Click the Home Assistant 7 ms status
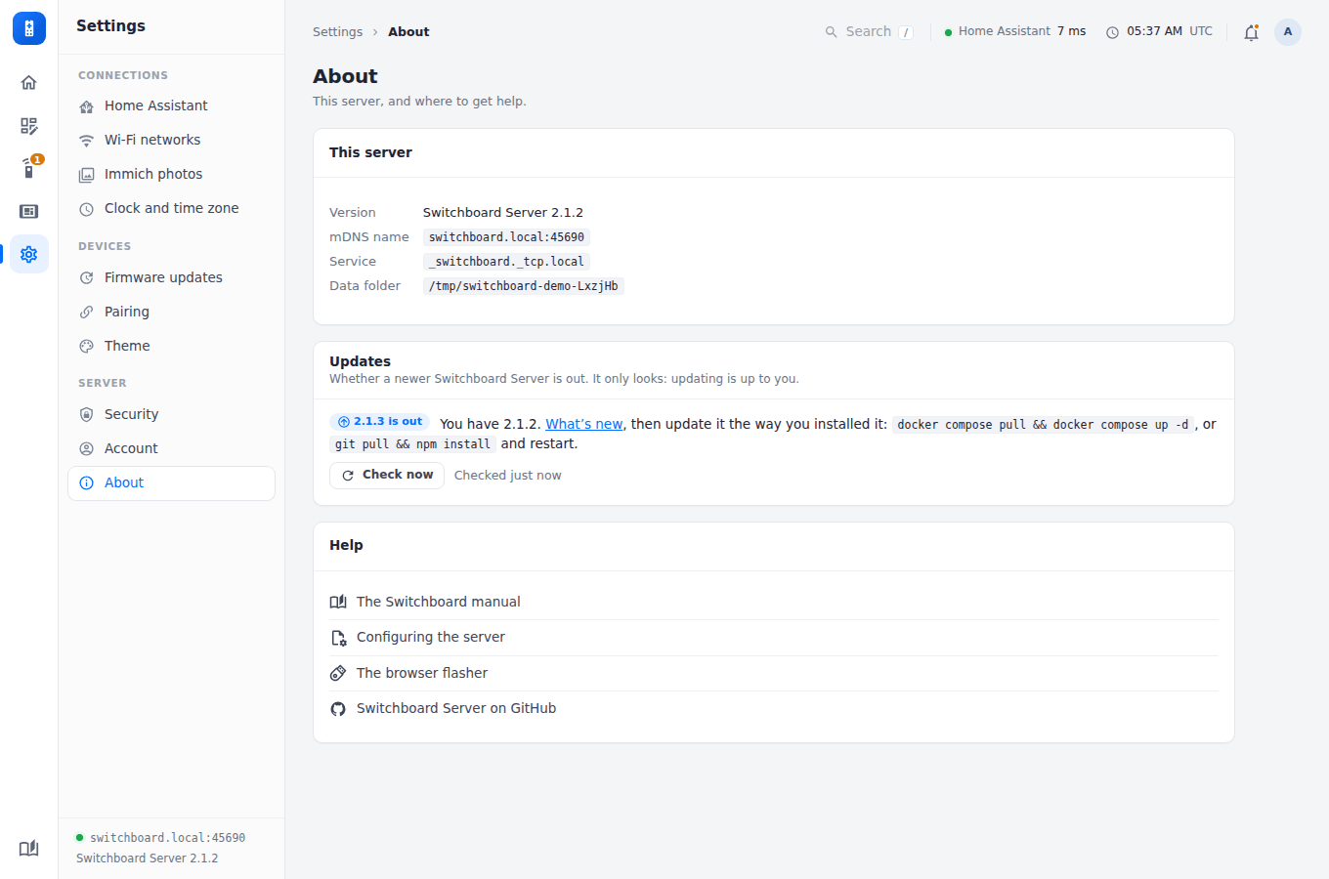 coord(1015,32)
